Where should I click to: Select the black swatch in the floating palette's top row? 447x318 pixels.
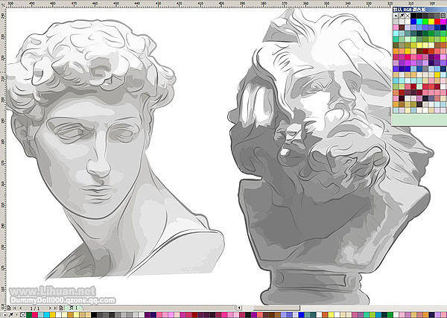point(413,15)
